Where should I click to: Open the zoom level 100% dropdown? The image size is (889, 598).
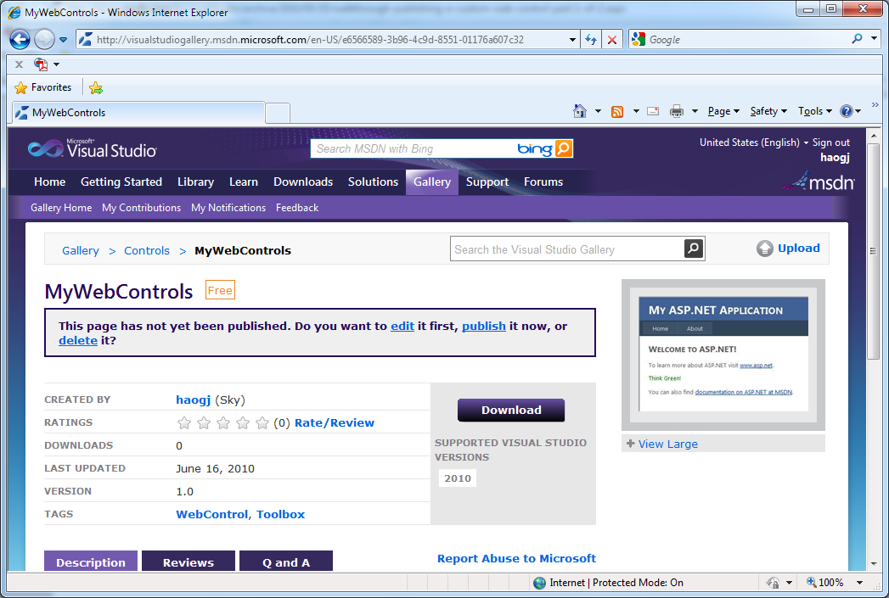(x=859, y=583)
